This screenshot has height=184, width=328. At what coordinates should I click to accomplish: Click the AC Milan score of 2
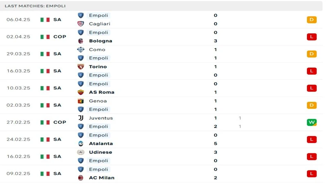click(x=216, y=178)
